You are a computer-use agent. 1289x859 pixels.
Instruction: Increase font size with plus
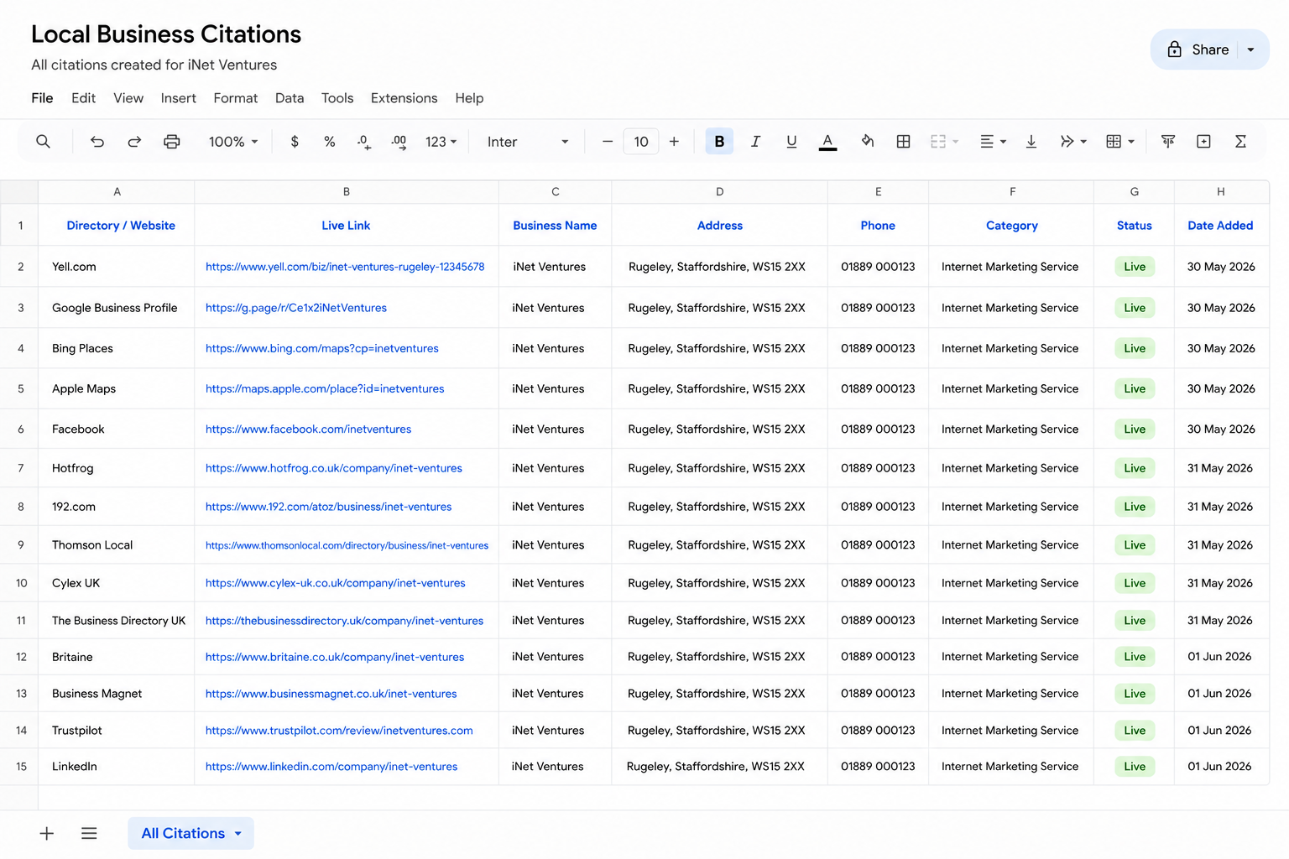(674, 142)
